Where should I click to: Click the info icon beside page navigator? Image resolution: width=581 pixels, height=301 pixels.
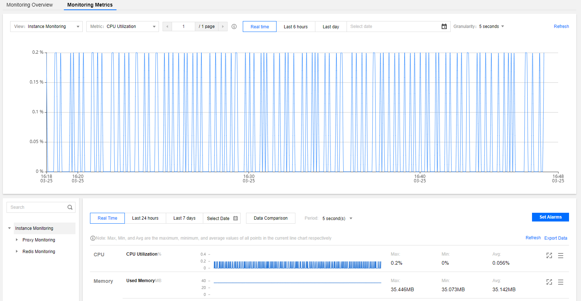[x=234, y=27]
